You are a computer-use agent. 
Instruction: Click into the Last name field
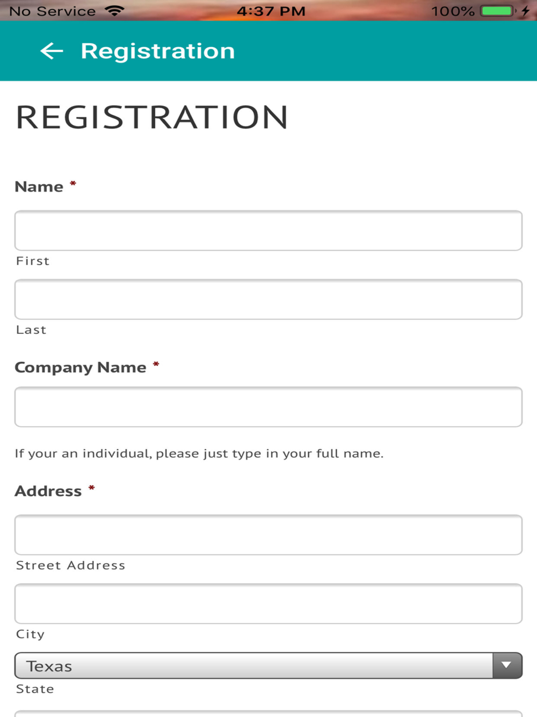(x=268, y=299)
